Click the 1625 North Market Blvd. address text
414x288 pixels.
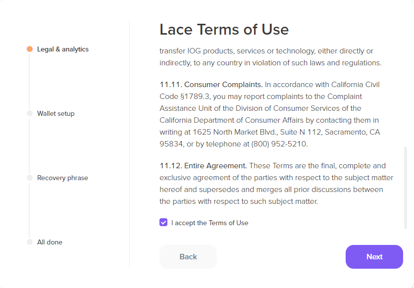pos(238,132)
